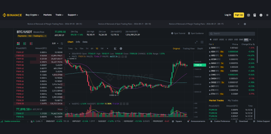
Task: Favorite the DOGE/BTC pair
Action: pos(210,82)
